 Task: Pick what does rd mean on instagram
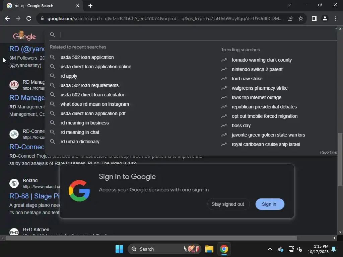click(95, 104)
